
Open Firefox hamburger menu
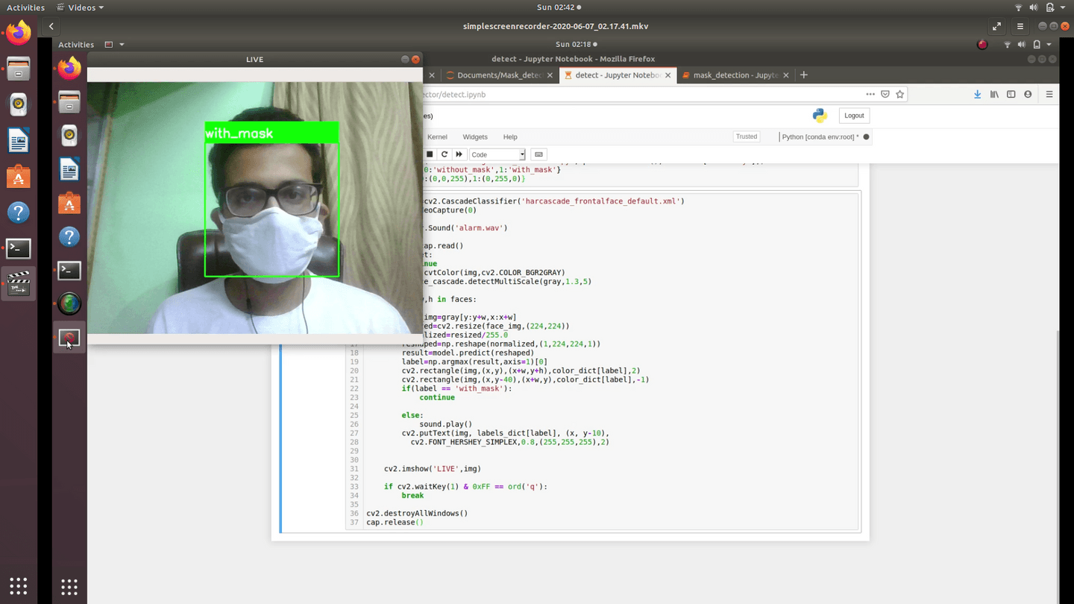pyautogui.click(x=1049, y=95)
